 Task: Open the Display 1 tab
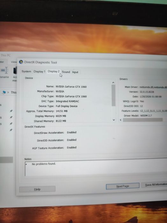coord(39,72)
